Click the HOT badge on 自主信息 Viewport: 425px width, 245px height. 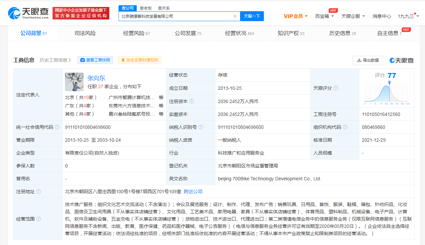[406, 30]
